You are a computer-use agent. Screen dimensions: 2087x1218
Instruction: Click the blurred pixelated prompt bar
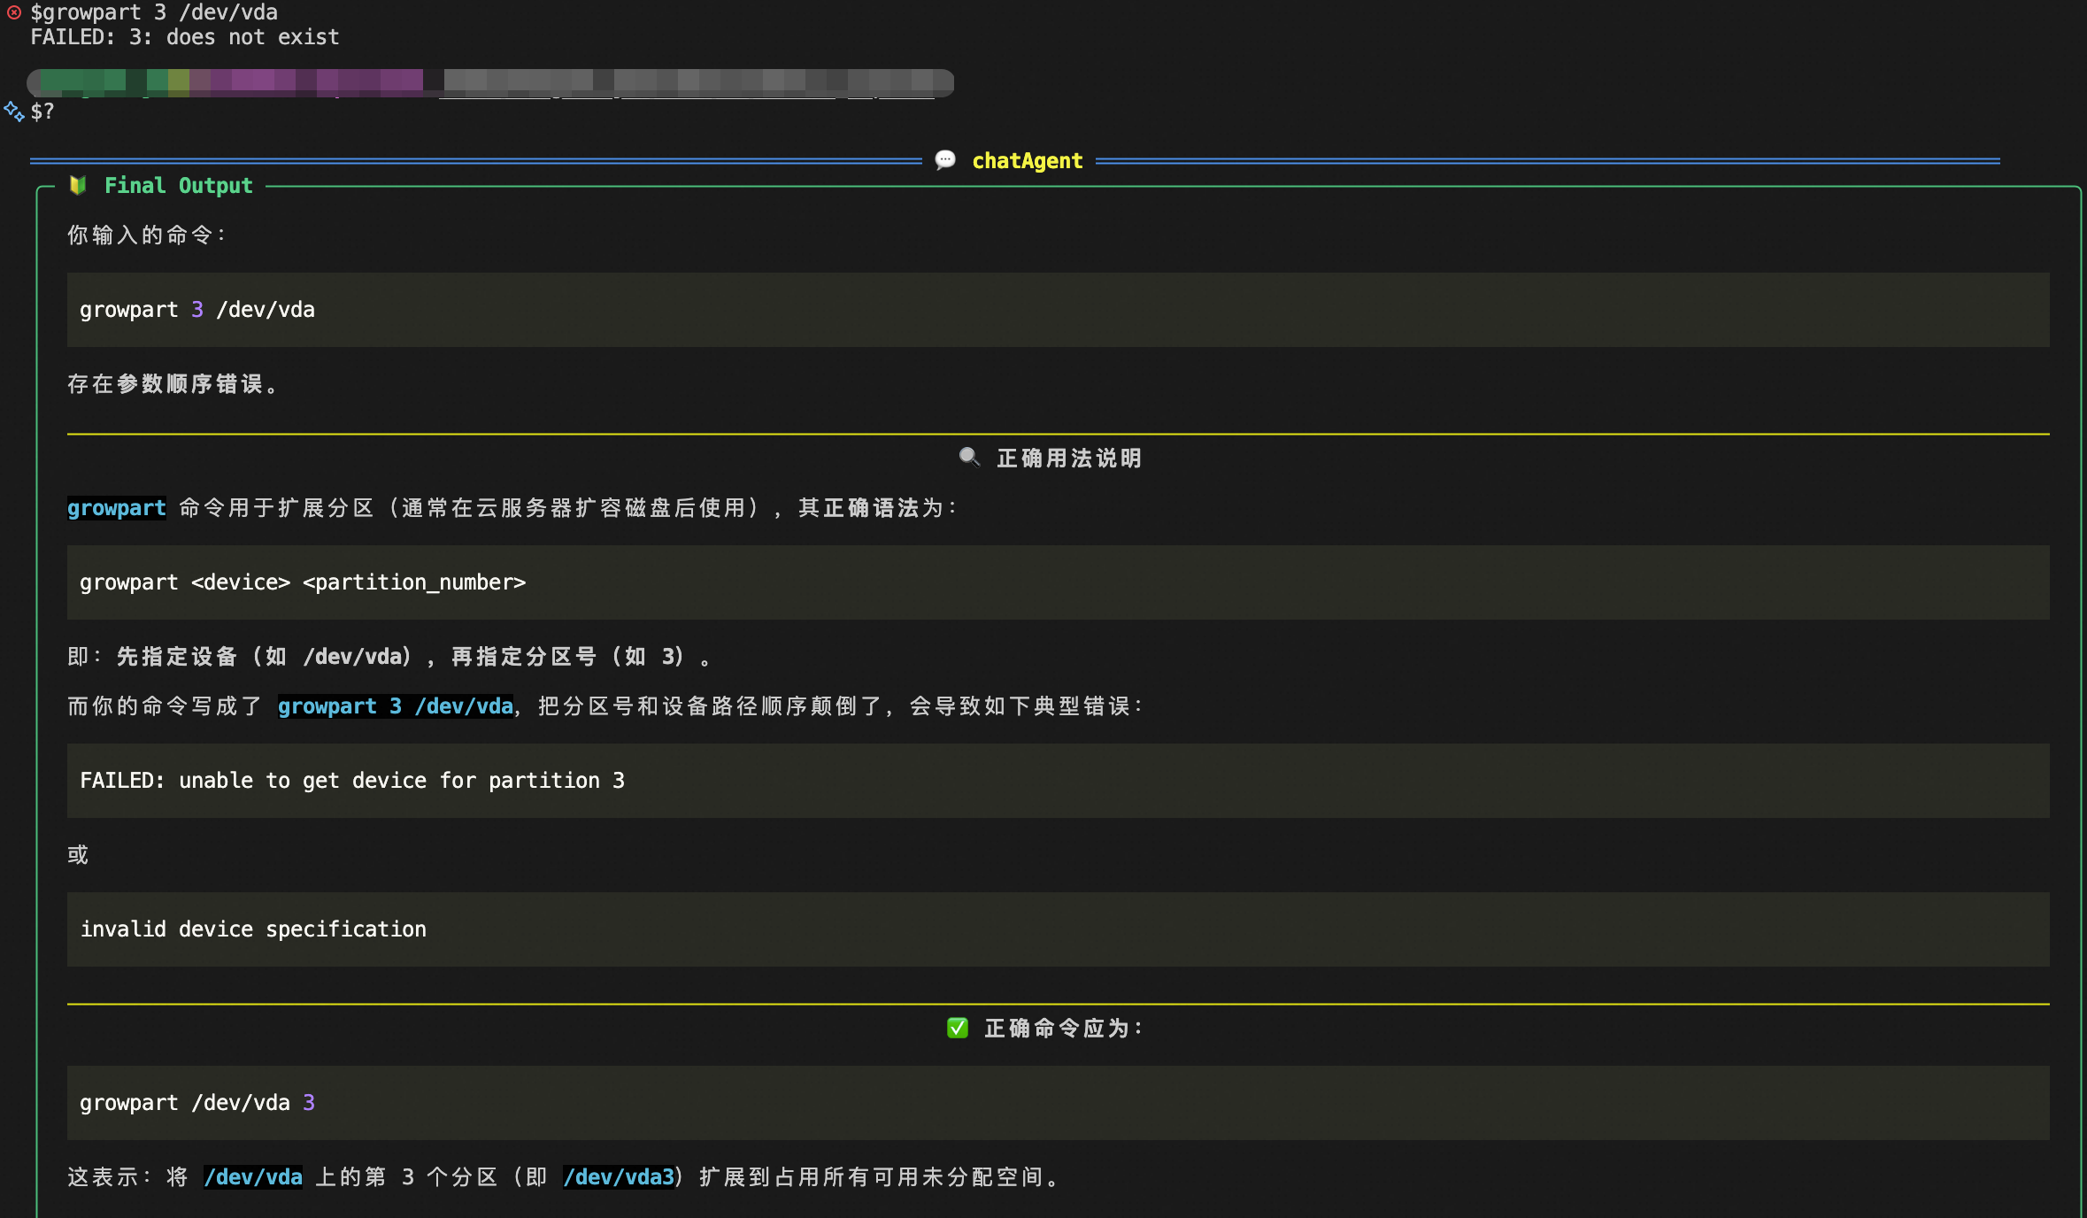(x=490, y=82)
